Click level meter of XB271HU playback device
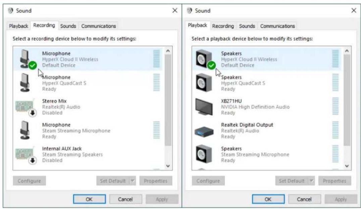The height and width of the screenshot is (209, 361). pos(336,106)
